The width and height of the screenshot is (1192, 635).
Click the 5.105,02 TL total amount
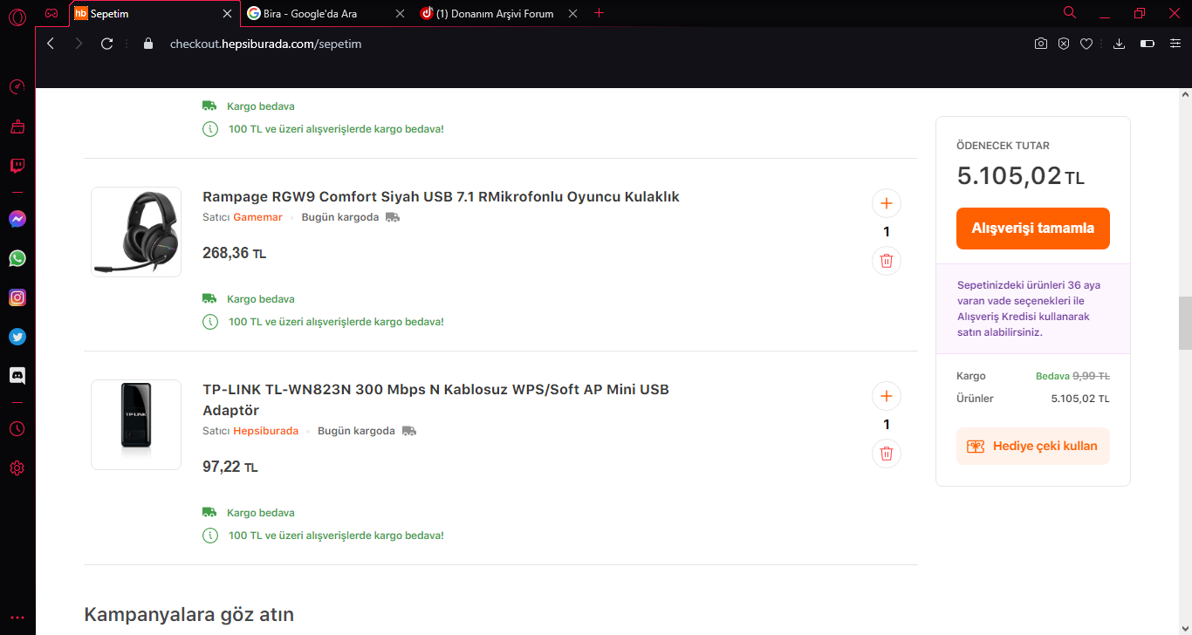(1021, 176)
